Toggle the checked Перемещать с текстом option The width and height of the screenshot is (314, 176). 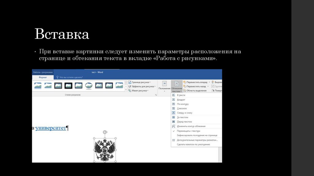[197, 131]
